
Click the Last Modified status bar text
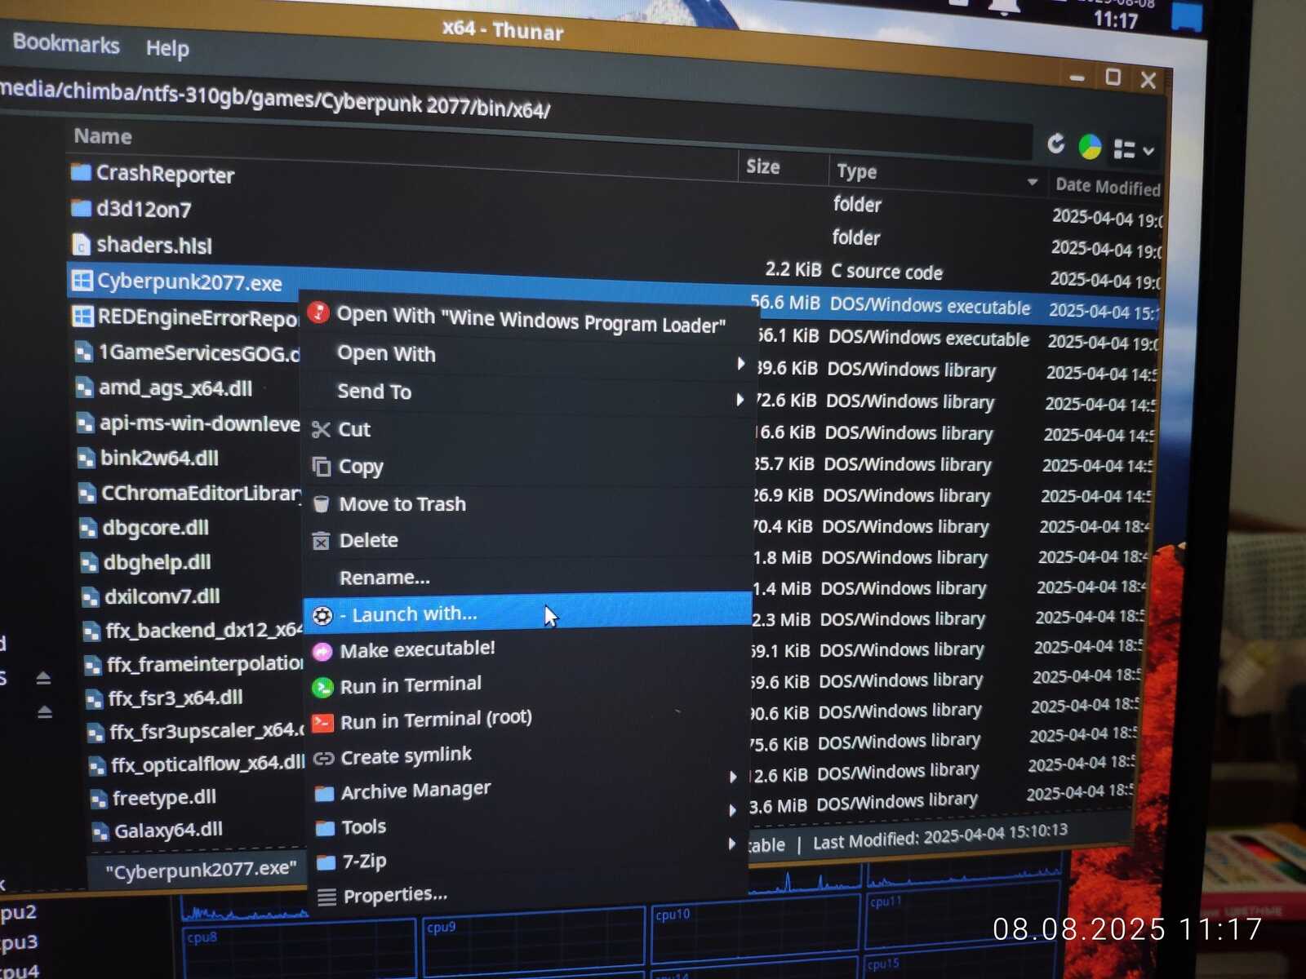tap(940, 836)
